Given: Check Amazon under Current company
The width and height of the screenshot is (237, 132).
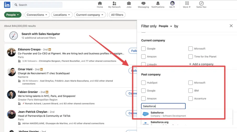Looking at the screenshot, I should point(143,57).
